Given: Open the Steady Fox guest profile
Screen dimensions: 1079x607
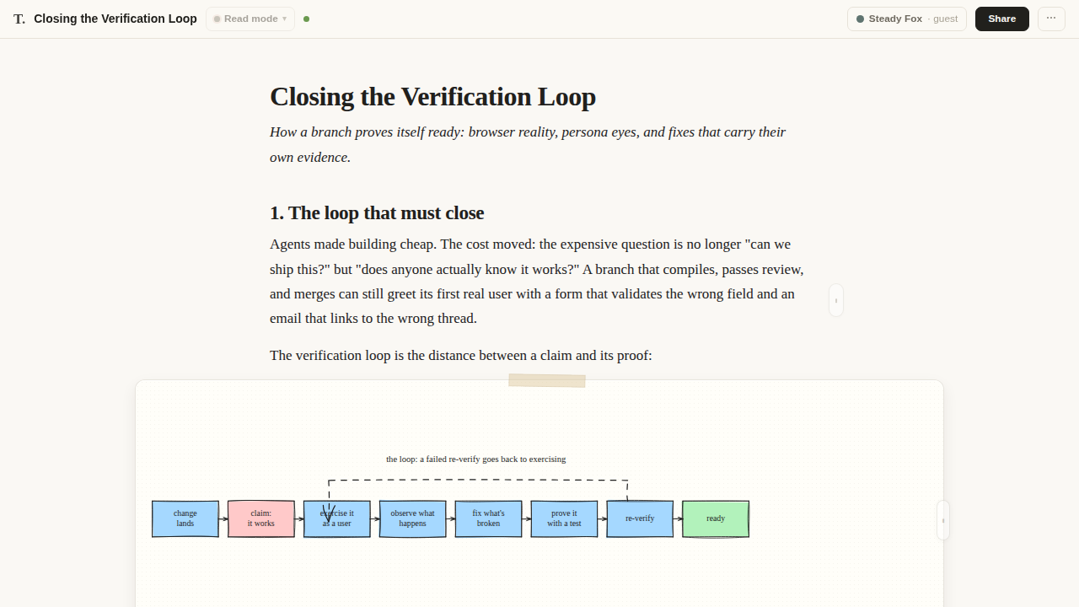Looking at the screenshot, I should coord(907,19).
